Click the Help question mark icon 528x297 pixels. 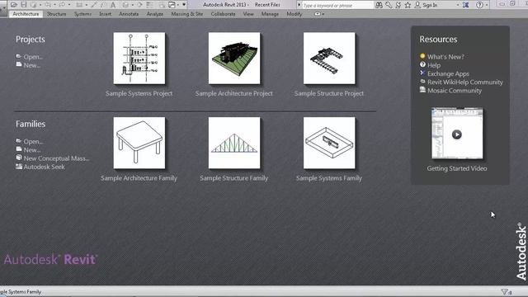pos(479,5)
